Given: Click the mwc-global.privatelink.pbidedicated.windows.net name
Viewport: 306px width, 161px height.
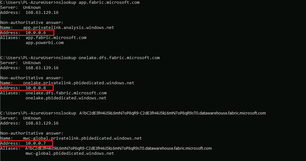Looking at the screenshot, I should point(82,138).
